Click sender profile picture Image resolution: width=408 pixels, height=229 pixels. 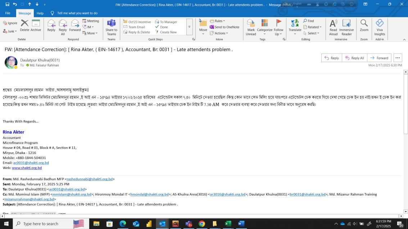pyautogui.click(x=11, y=62)
